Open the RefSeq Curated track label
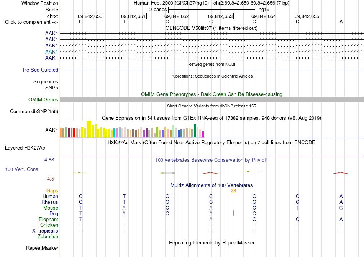 click(x=41, y=70)
